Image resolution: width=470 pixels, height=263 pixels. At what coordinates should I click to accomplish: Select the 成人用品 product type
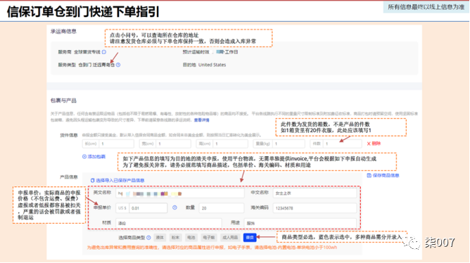(x=230, y=238)
